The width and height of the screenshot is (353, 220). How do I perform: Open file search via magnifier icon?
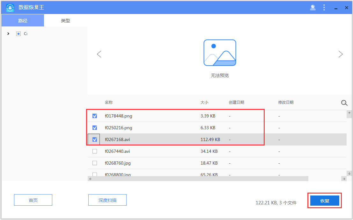(344, 103)
